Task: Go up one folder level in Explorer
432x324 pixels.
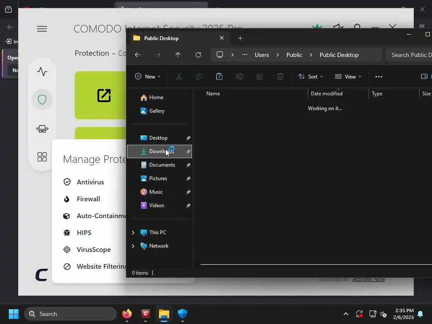Action: coord(178,55)
